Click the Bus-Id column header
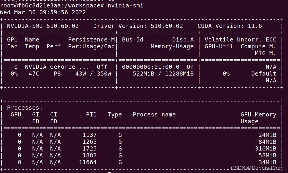The image size is (288, 173). [133, 39]
